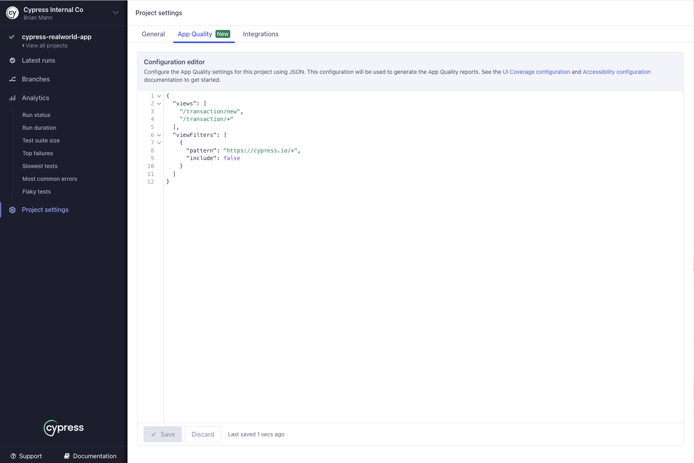Screen dimensions: 694x463
Task: Click the Documentation book icon
Action: pos(67,456)
